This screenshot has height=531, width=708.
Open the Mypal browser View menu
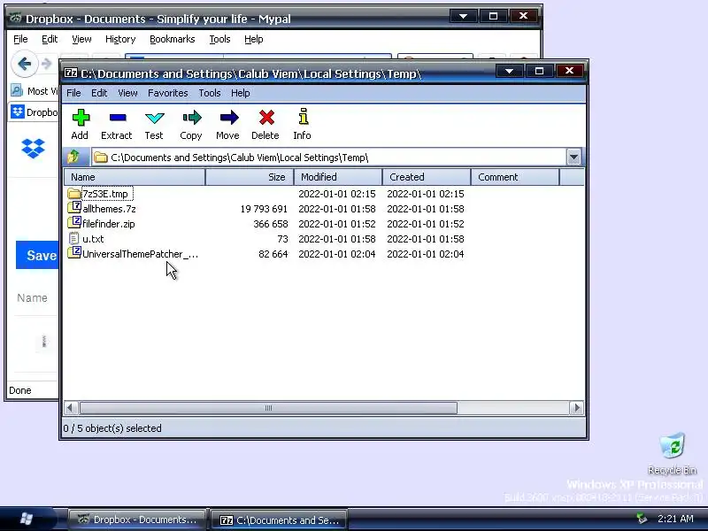[x=81, y=39]
